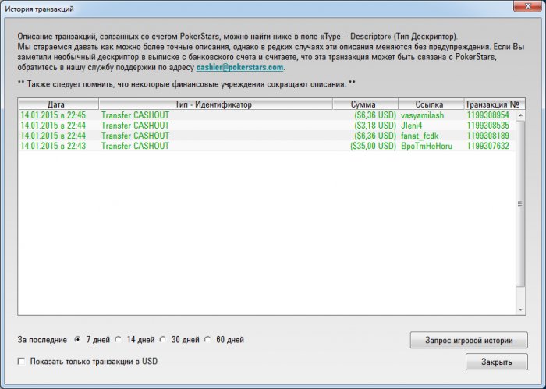
Task: Select transaction number 1199307632
Action: tap(487, 146)
